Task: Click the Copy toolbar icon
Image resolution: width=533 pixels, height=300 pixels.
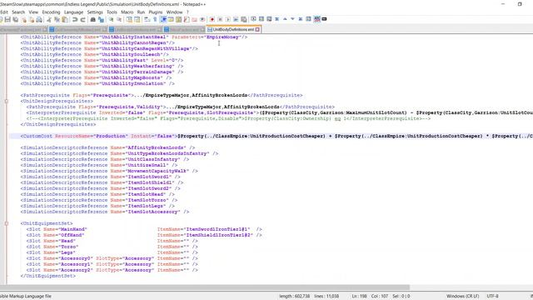Action: pos(57,19)
